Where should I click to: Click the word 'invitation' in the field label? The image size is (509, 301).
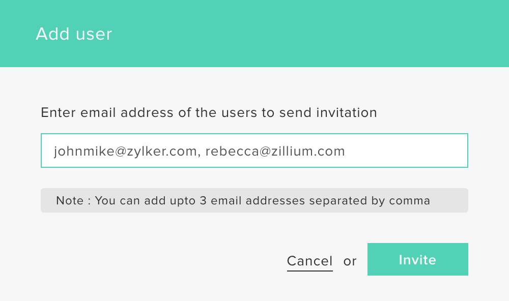(346, 112)
